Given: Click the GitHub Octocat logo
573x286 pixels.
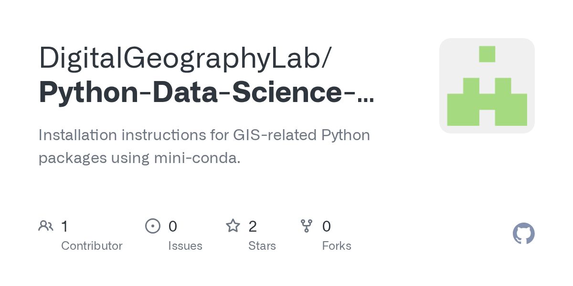Looking at the screenshot, I should tap(523, 234).
